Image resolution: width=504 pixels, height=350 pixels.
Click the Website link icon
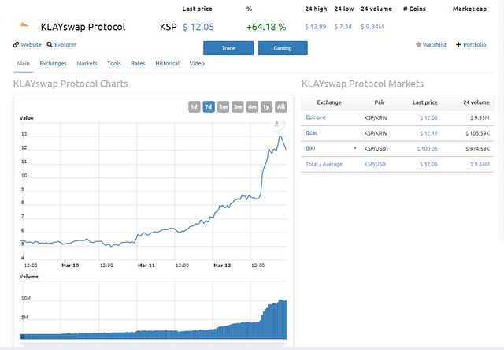pyautogui.click(x=16, y=44)
